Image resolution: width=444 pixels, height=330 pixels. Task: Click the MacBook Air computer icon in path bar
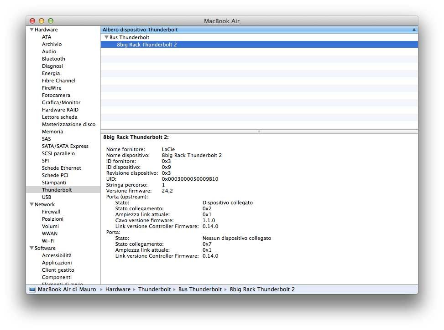32,289
